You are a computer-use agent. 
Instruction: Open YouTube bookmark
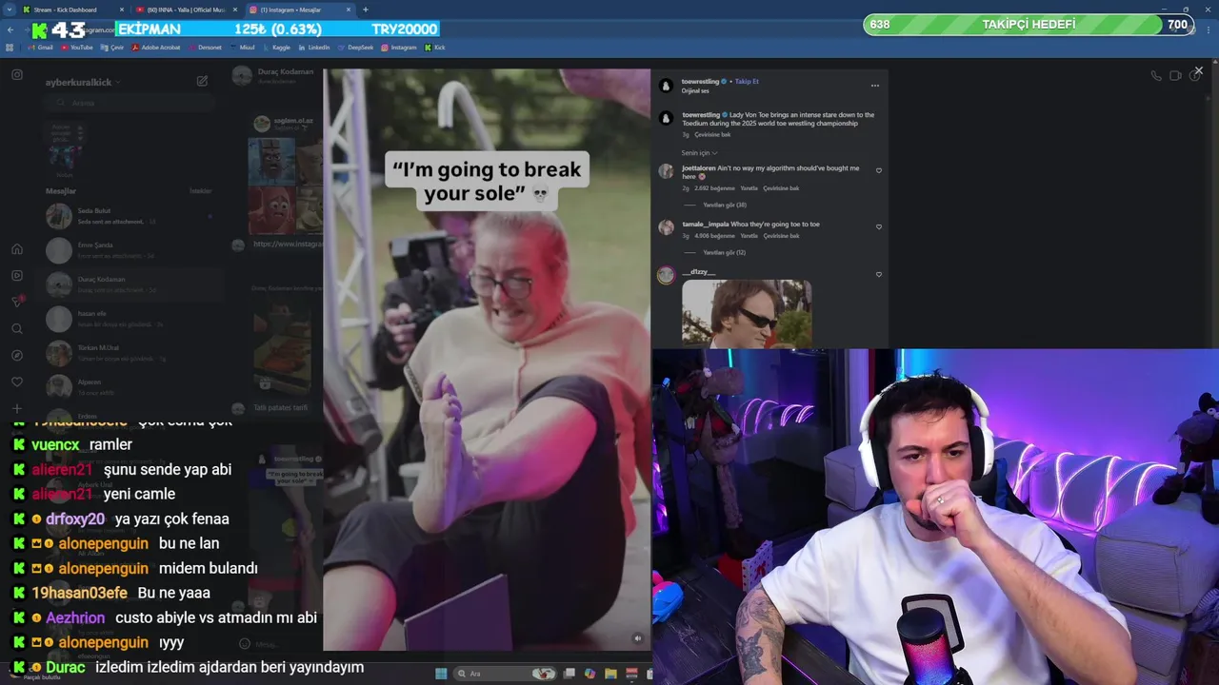click(x=77, y=47)
